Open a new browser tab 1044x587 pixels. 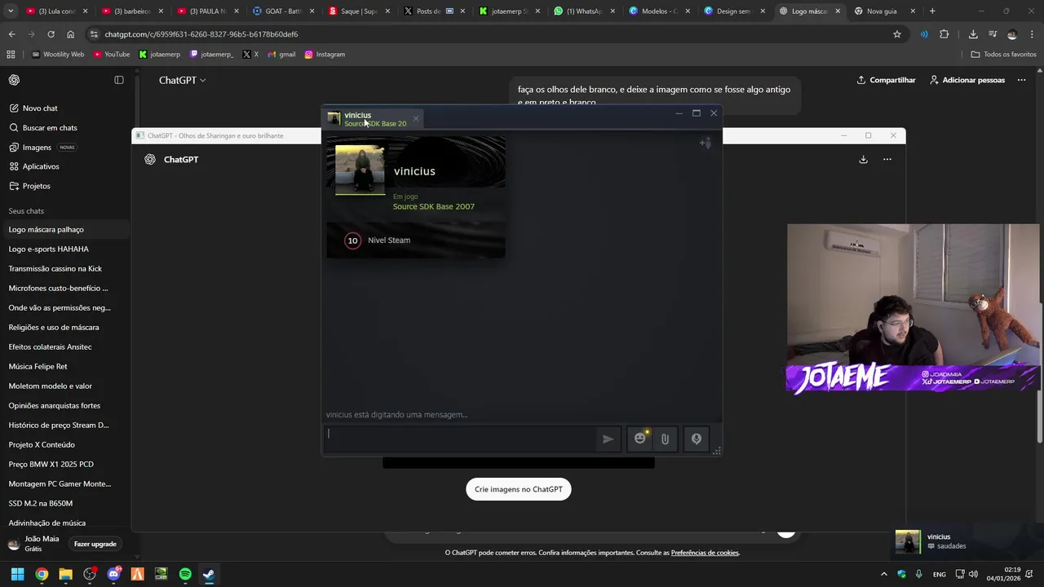pyautogui.click(x=932, y=11)
